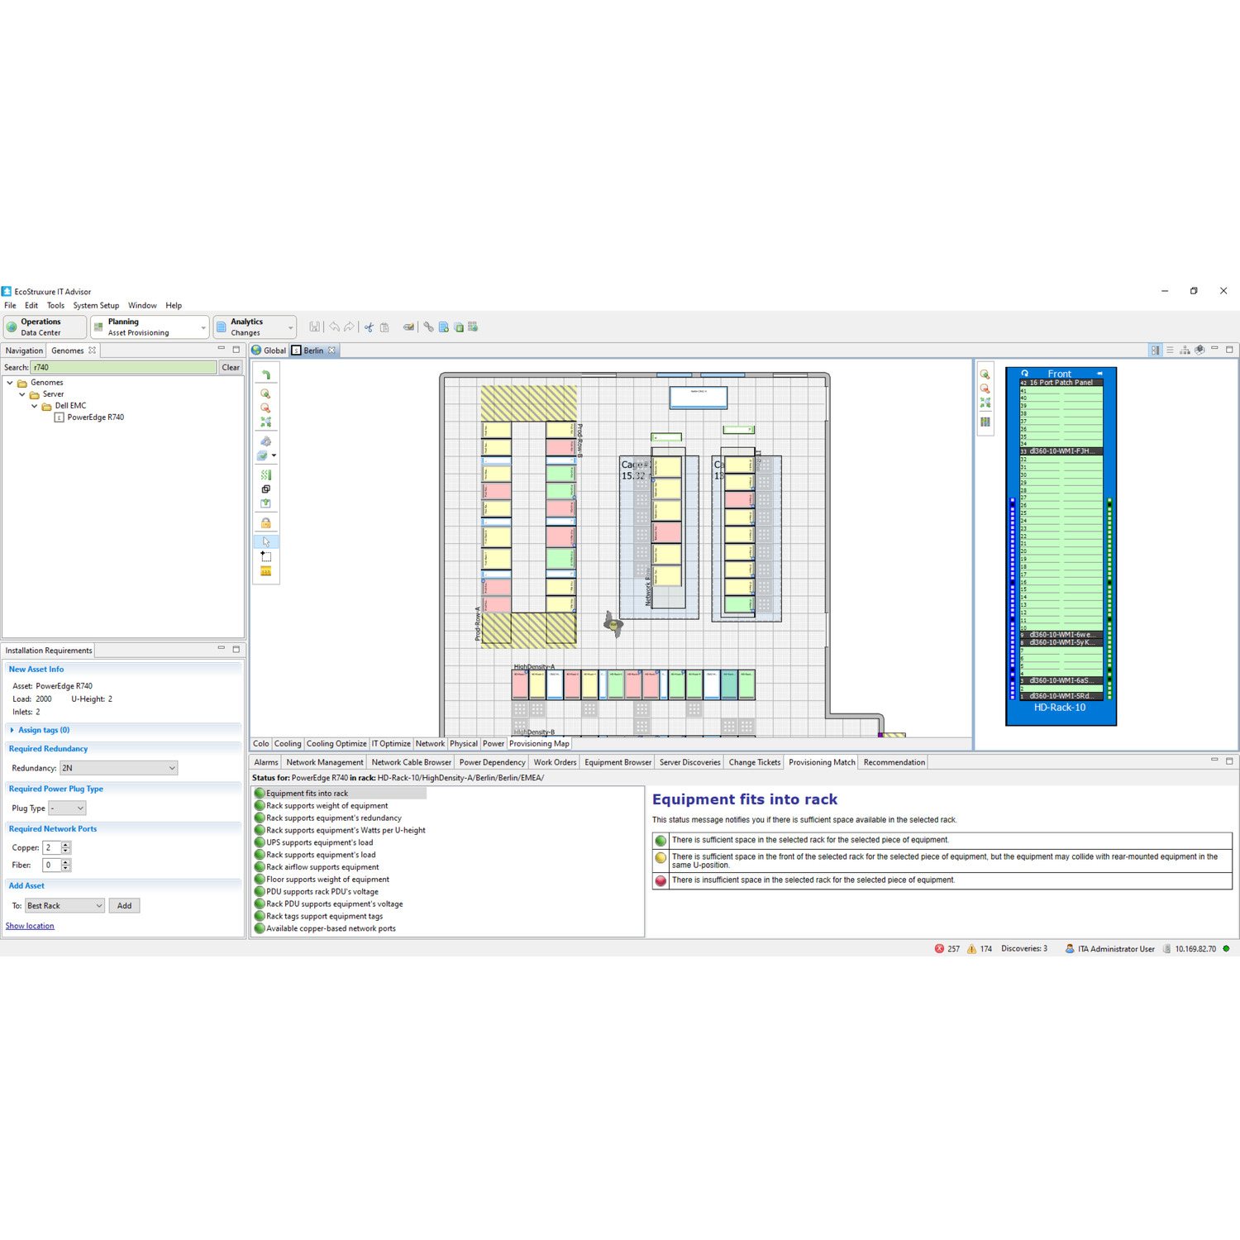Zoom out on the Berlin floor layout
The width and height of the screenshot is (1240, 1240).
click(265, 408)
